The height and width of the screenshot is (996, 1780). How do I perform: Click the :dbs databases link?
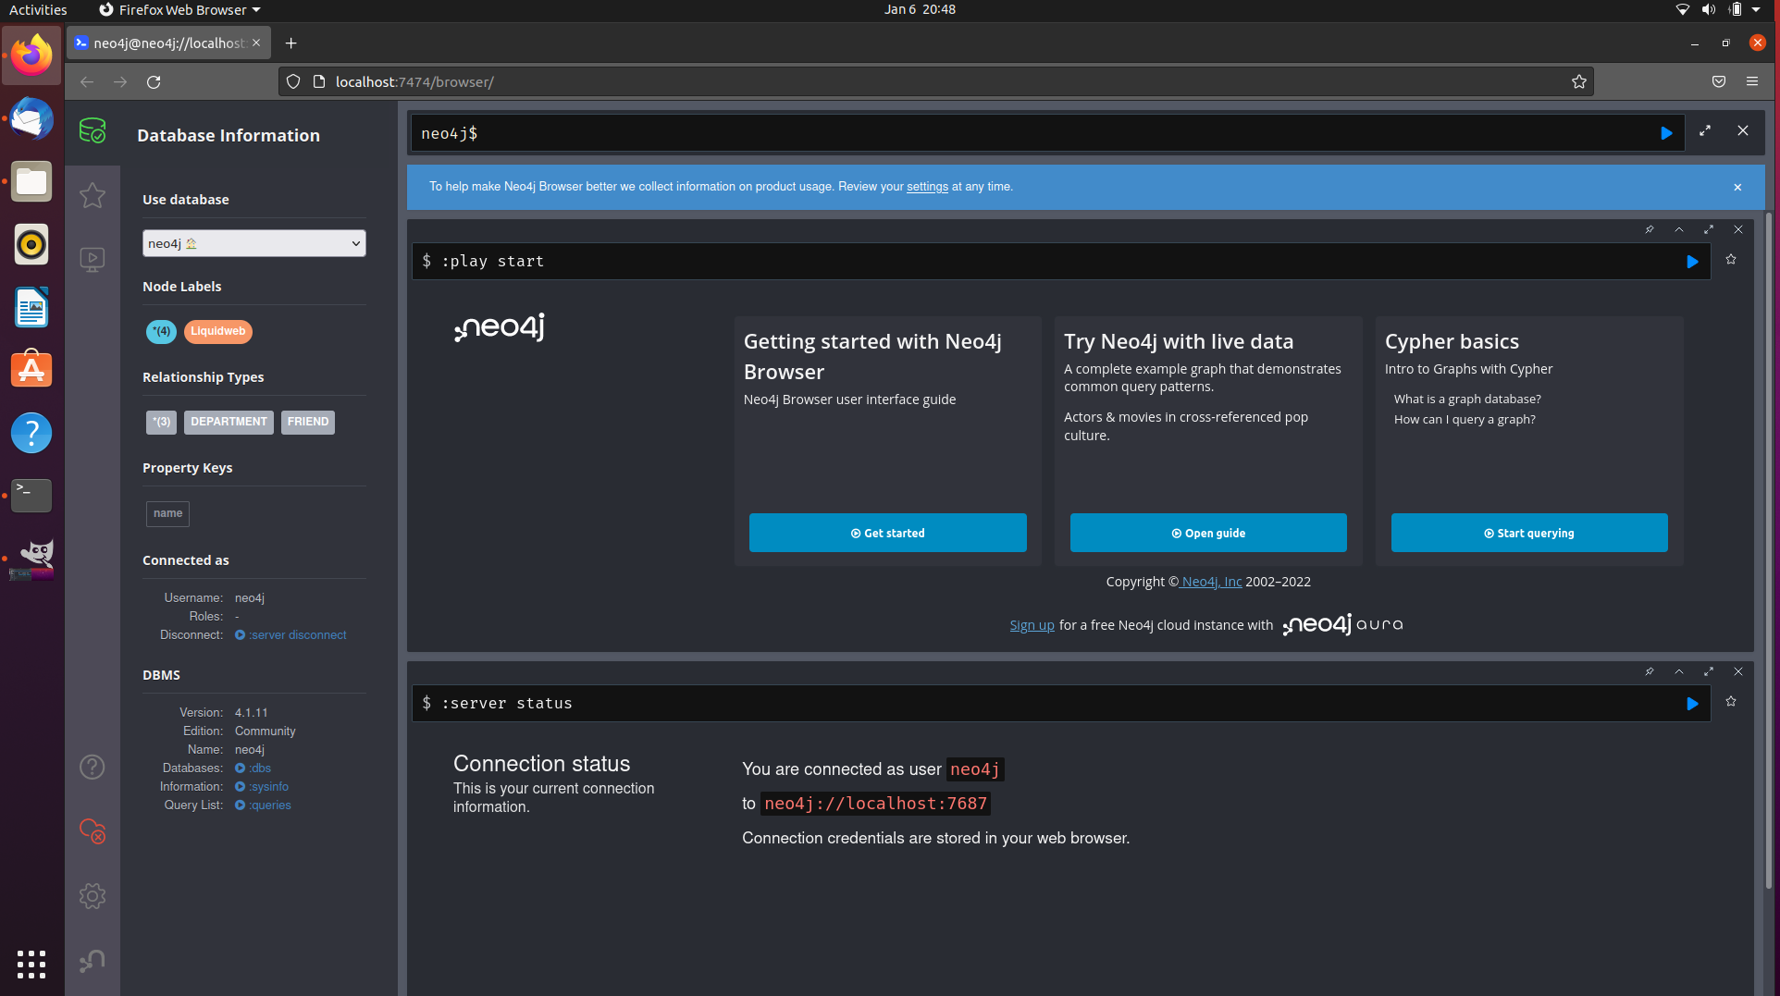[253, 768]
